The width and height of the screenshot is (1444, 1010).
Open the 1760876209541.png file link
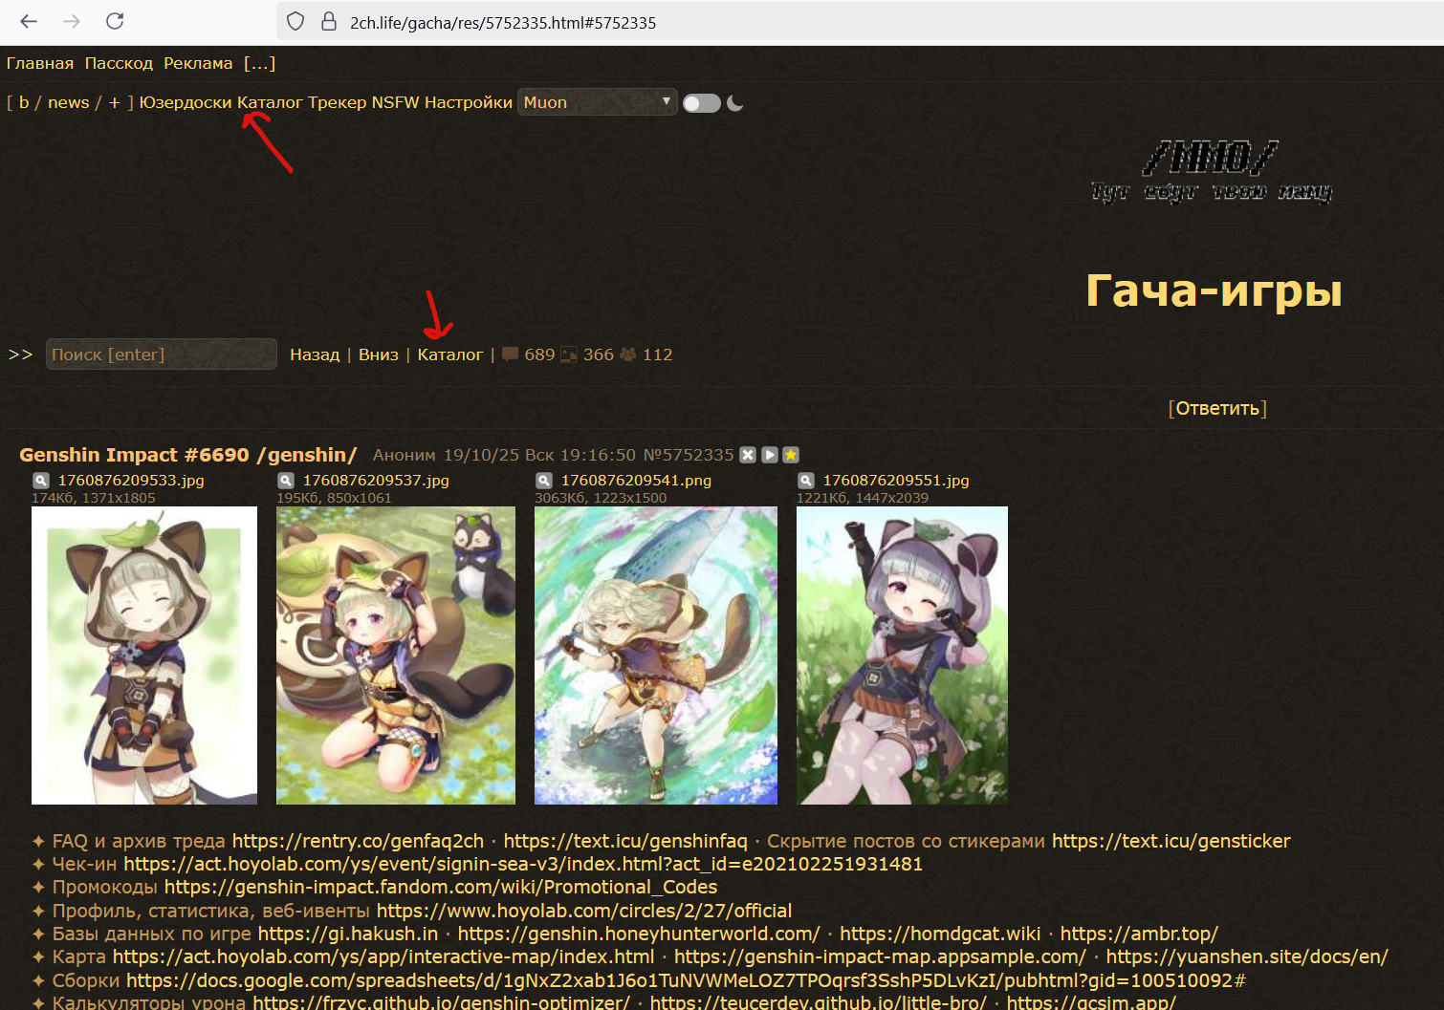click(636, 481)
